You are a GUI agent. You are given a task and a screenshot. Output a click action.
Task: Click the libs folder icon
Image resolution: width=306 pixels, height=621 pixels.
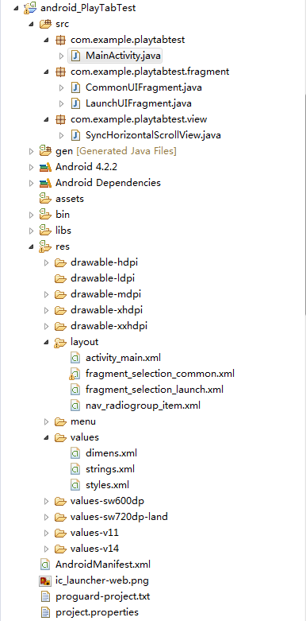click(45, 231)
